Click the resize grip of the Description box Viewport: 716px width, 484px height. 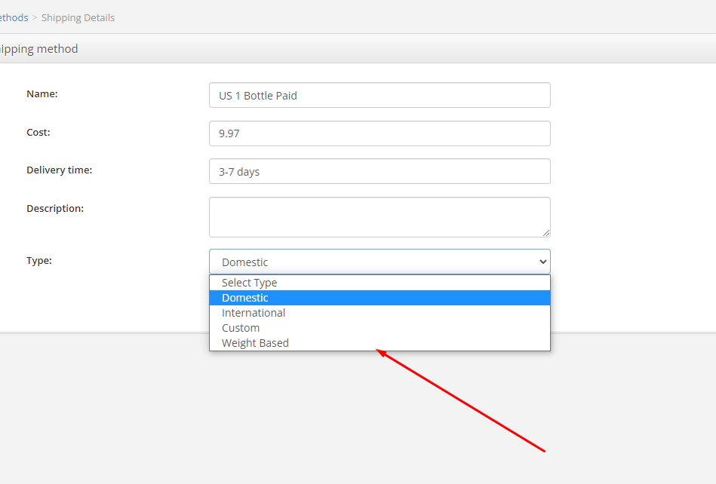(546, 233)
